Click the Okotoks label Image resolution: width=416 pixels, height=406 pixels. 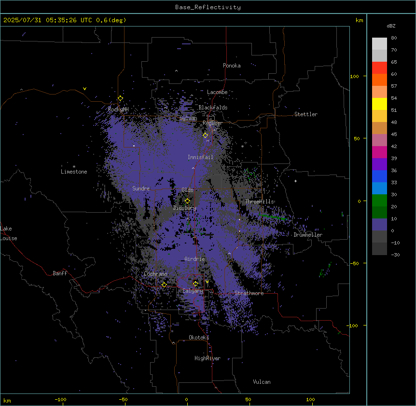click(x=199, y=338)
